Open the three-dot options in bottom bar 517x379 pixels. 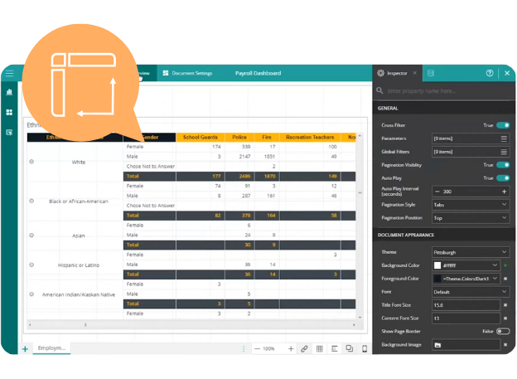point(244,348)
